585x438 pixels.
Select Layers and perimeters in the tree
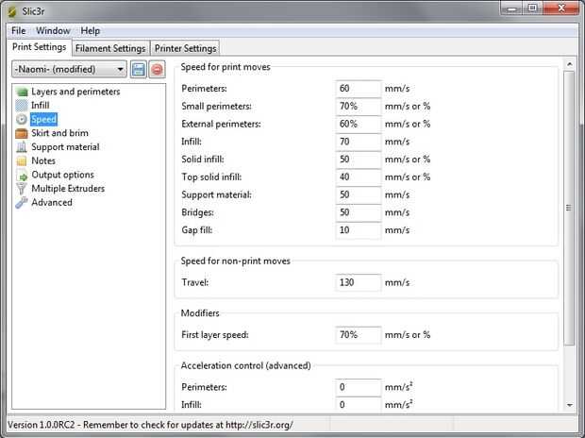pyautogui.click(x=75, y=92)
